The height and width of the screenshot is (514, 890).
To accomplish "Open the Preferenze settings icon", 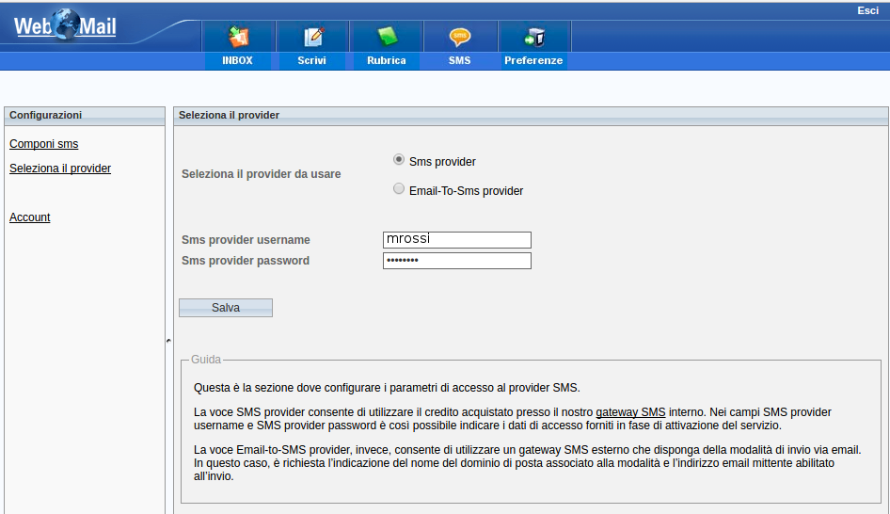I will pos(534,38).
